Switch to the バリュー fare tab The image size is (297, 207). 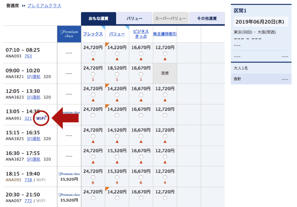134,18
